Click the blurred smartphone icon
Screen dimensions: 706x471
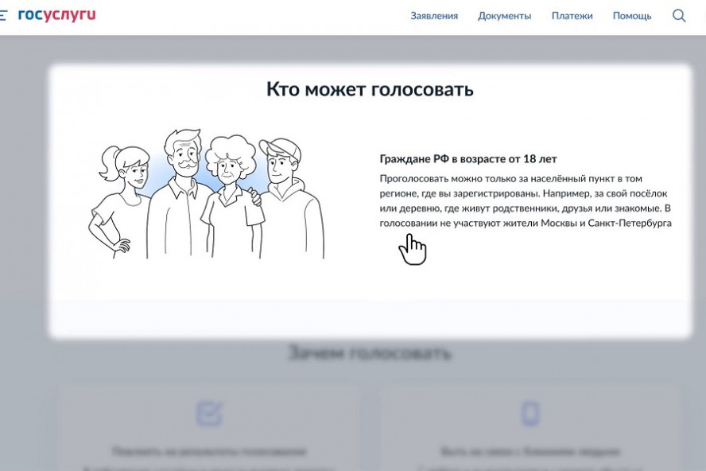click(x=530, y=413)
